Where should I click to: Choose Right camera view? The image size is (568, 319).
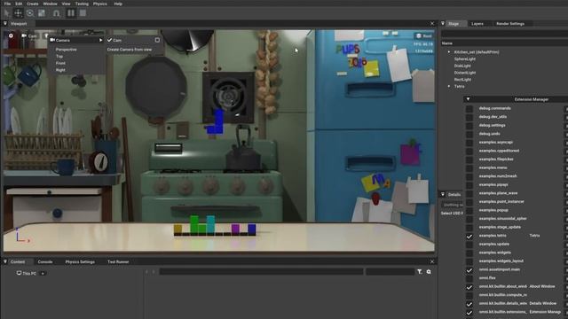coord(60,70)
